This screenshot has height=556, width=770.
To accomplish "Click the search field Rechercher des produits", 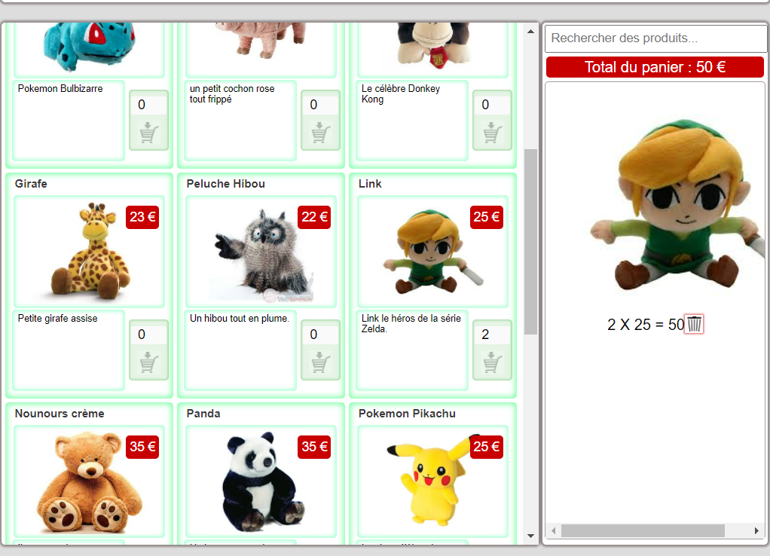I will click(x=655, y=38).
